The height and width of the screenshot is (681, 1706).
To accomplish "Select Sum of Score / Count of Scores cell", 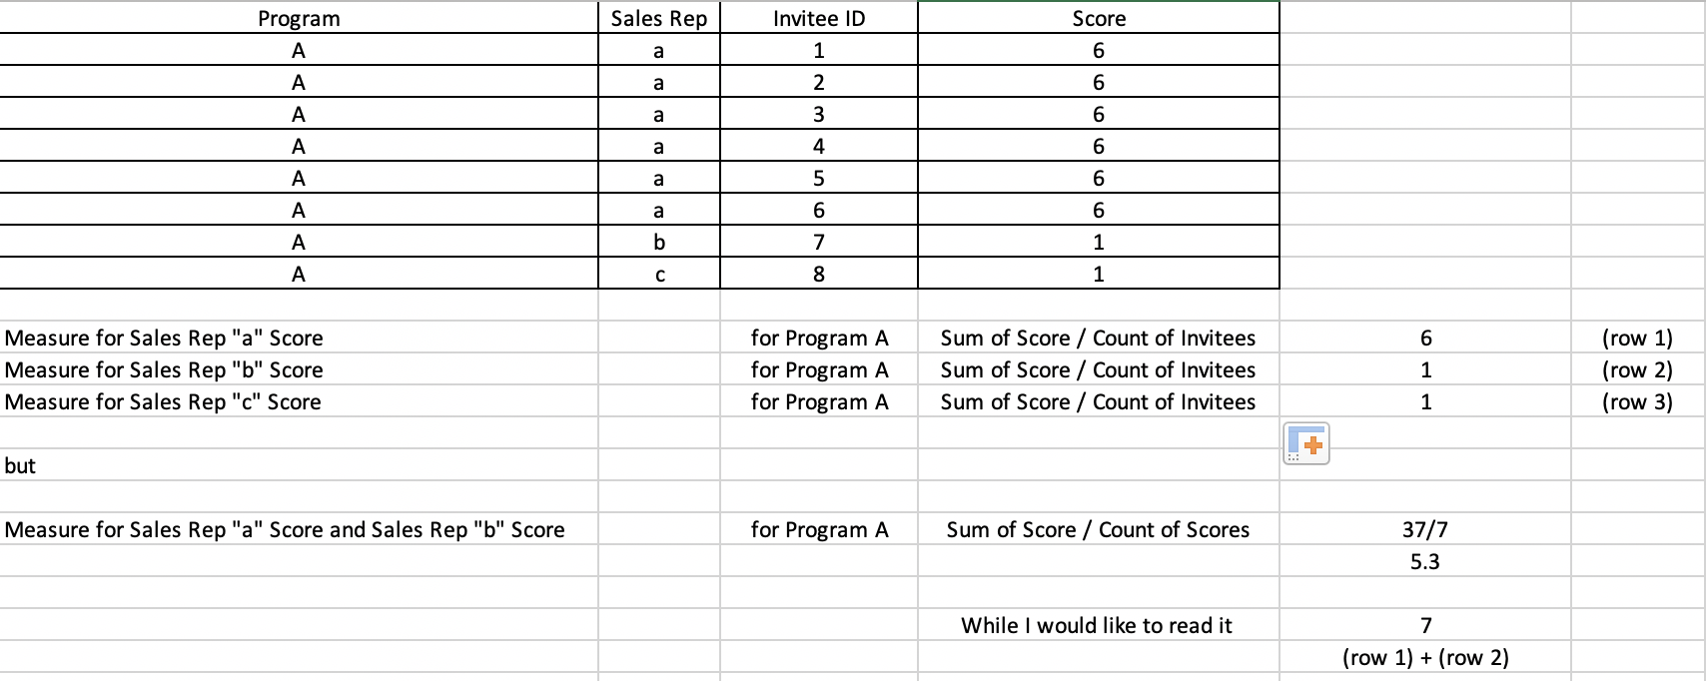I will coord(1099,529).
